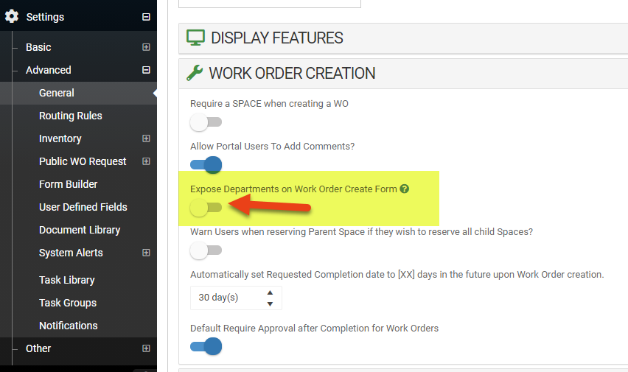Increase the 30 day(s) value with up arrow

(270, 292)
